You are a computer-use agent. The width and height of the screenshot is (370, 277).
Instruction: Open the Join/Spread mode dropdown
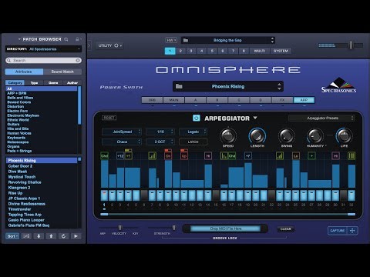pos(122,132)
